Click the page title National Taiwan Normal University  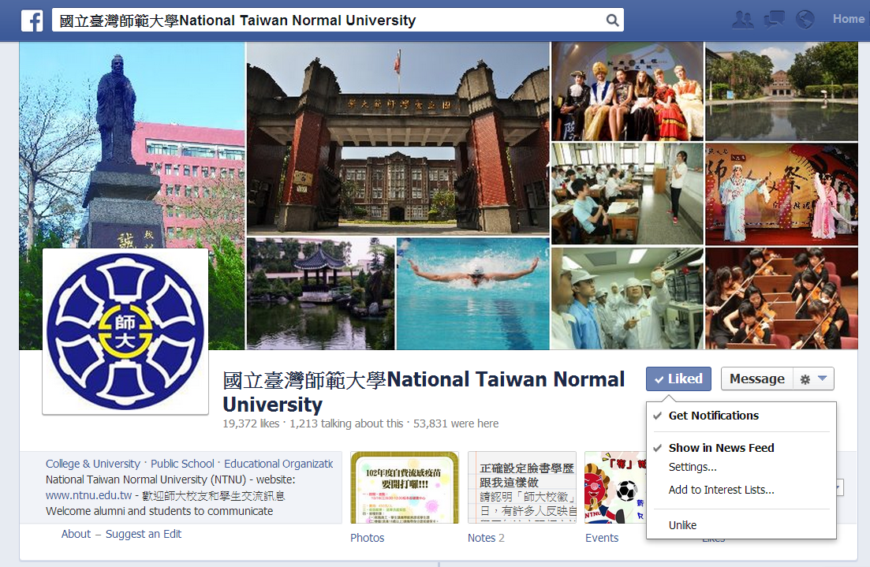(424, 392)
